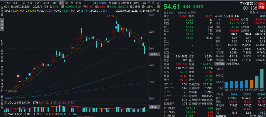Open the Wind ESG 详情 details link

pos(262,16)
